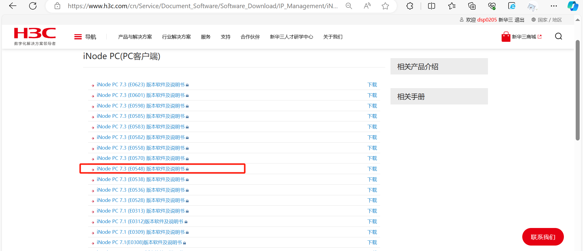Open iNode PC 7.3 (E0601) software link
Screen dimensions: 583x251
[141, 95]
